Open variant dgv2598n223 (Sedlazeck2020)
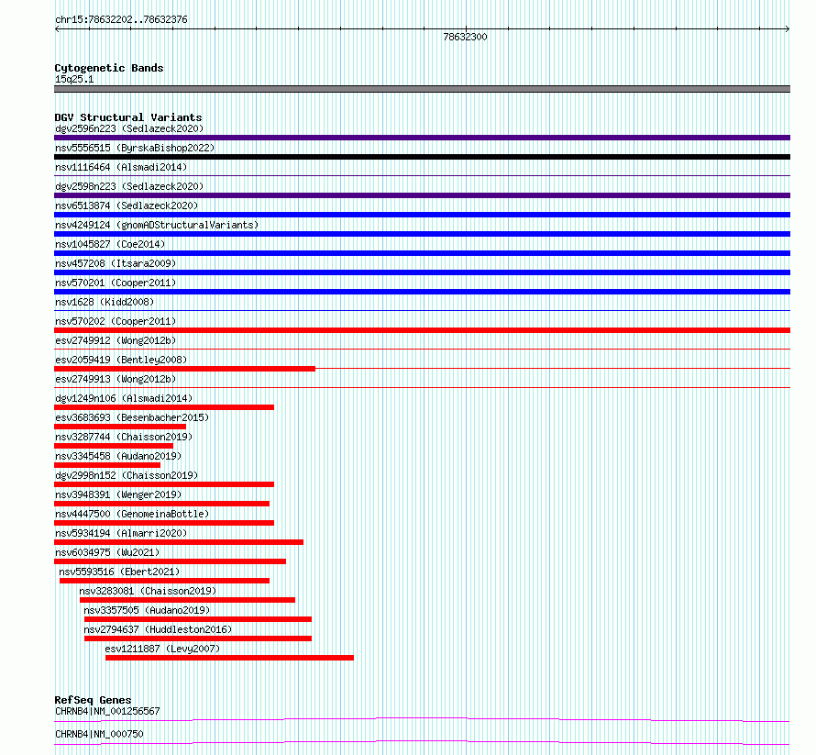The height and width of the screenshot is (755, 816). [129, 186]
